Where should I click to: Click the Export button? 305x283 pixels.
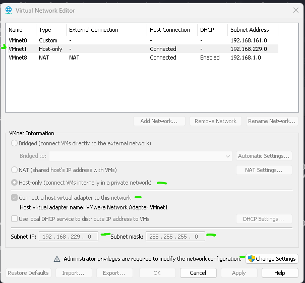(114, 273)
